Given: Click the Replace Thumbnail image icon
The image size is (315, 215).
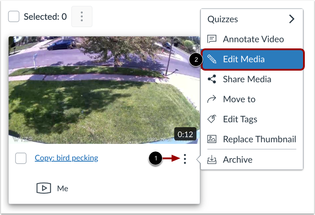Looking at the screenshot, I should point(212,139).
